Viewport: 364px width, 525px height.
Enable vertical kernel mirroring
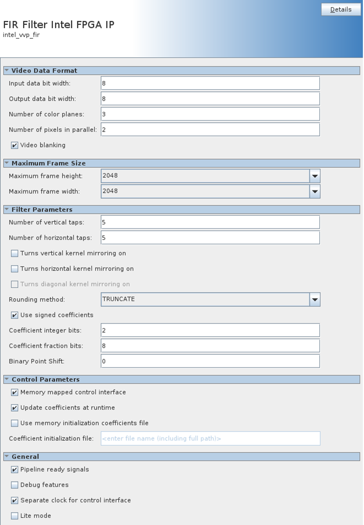pos(14,253)
